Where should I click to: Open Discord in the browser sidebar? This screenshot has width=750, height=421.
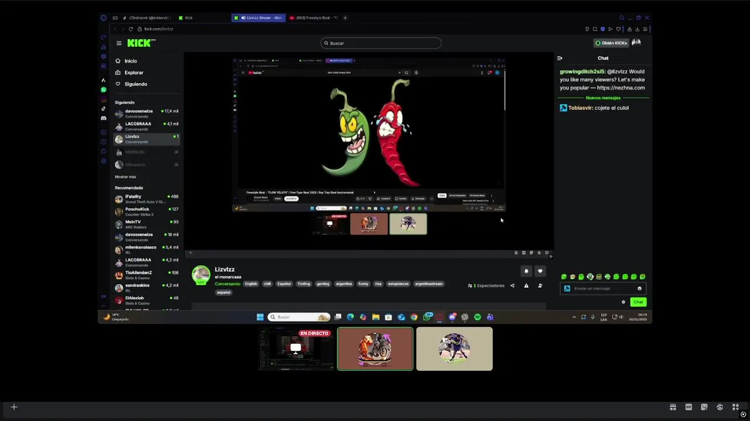104,118
